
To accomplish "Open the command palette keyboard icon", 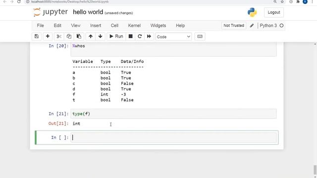I will coord(200,36).
